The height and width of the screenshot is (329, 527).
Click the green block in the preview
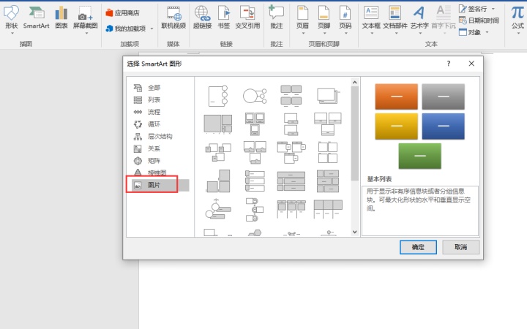point(420,156)
